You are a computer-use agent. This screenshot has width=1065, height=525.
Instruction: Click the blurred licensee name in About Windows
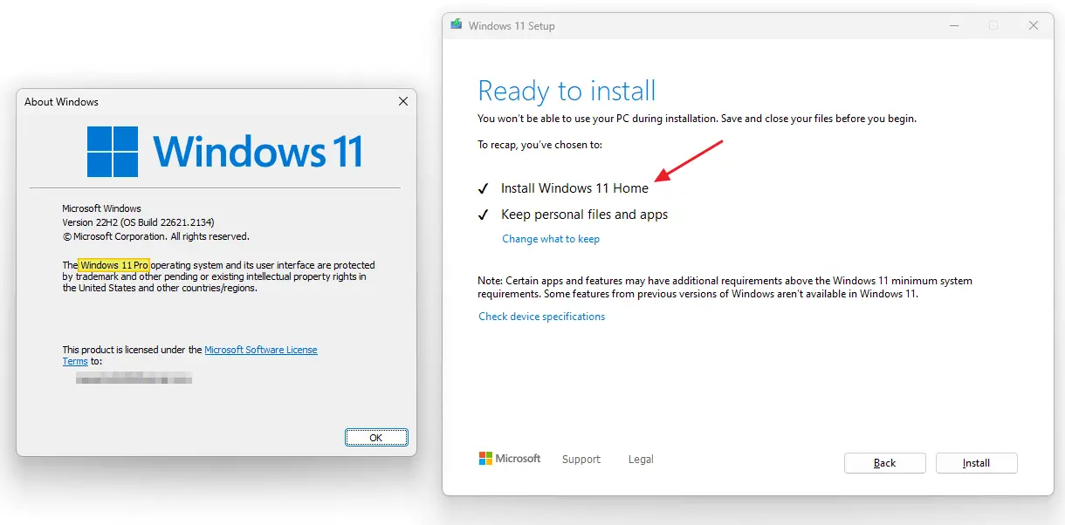click(x=134, y=378)
